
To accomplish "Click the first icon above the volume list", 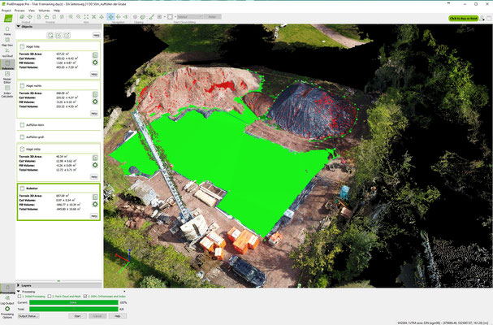I will click(x=50, y=35).
